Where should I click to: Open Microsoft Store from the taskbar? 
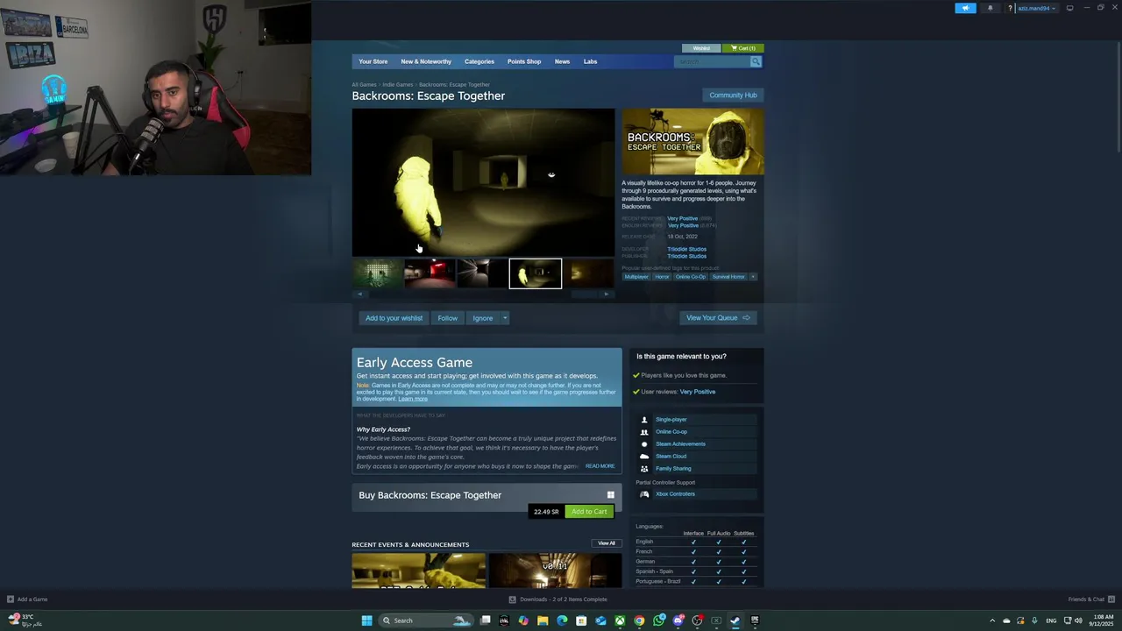[x=581, y=620]
